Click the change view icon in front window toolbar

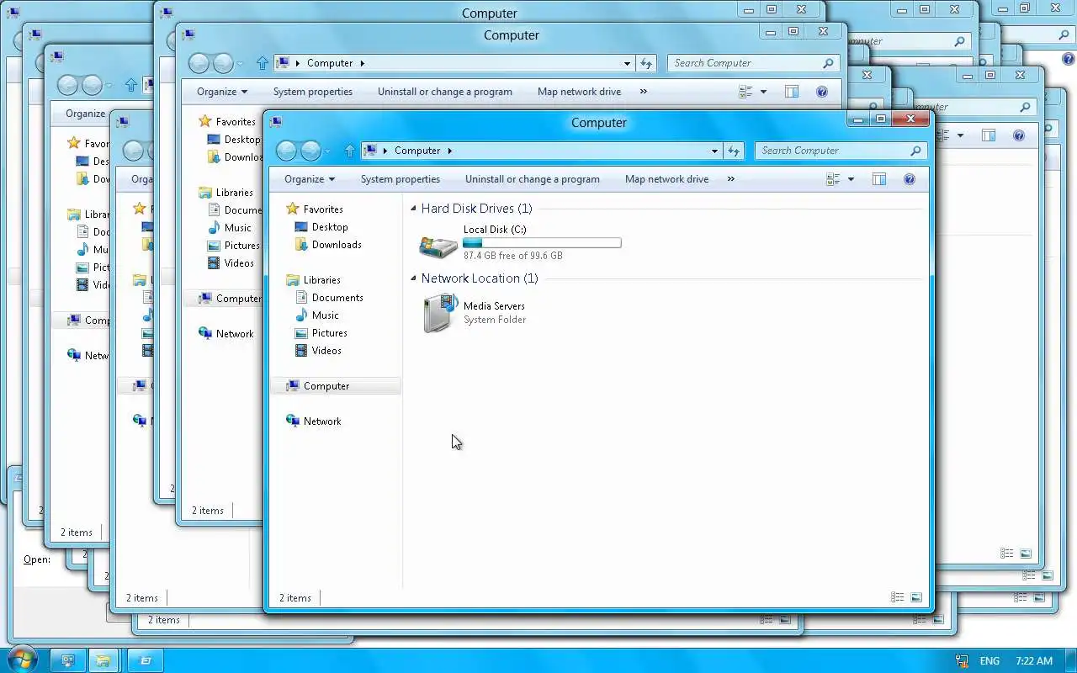point(833,179)
